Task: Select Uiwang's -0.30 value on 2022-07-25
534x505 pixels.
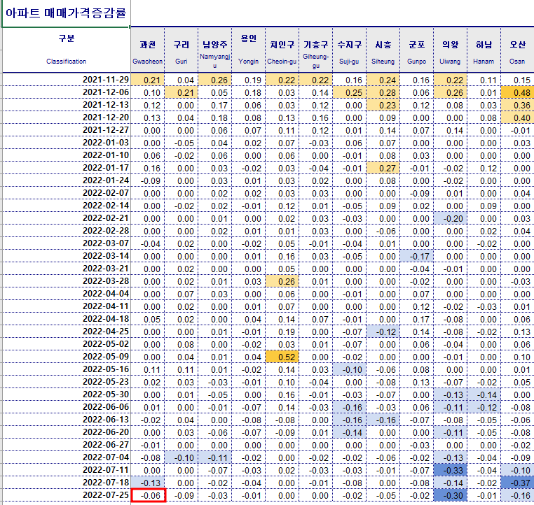Action: [450, 495]
